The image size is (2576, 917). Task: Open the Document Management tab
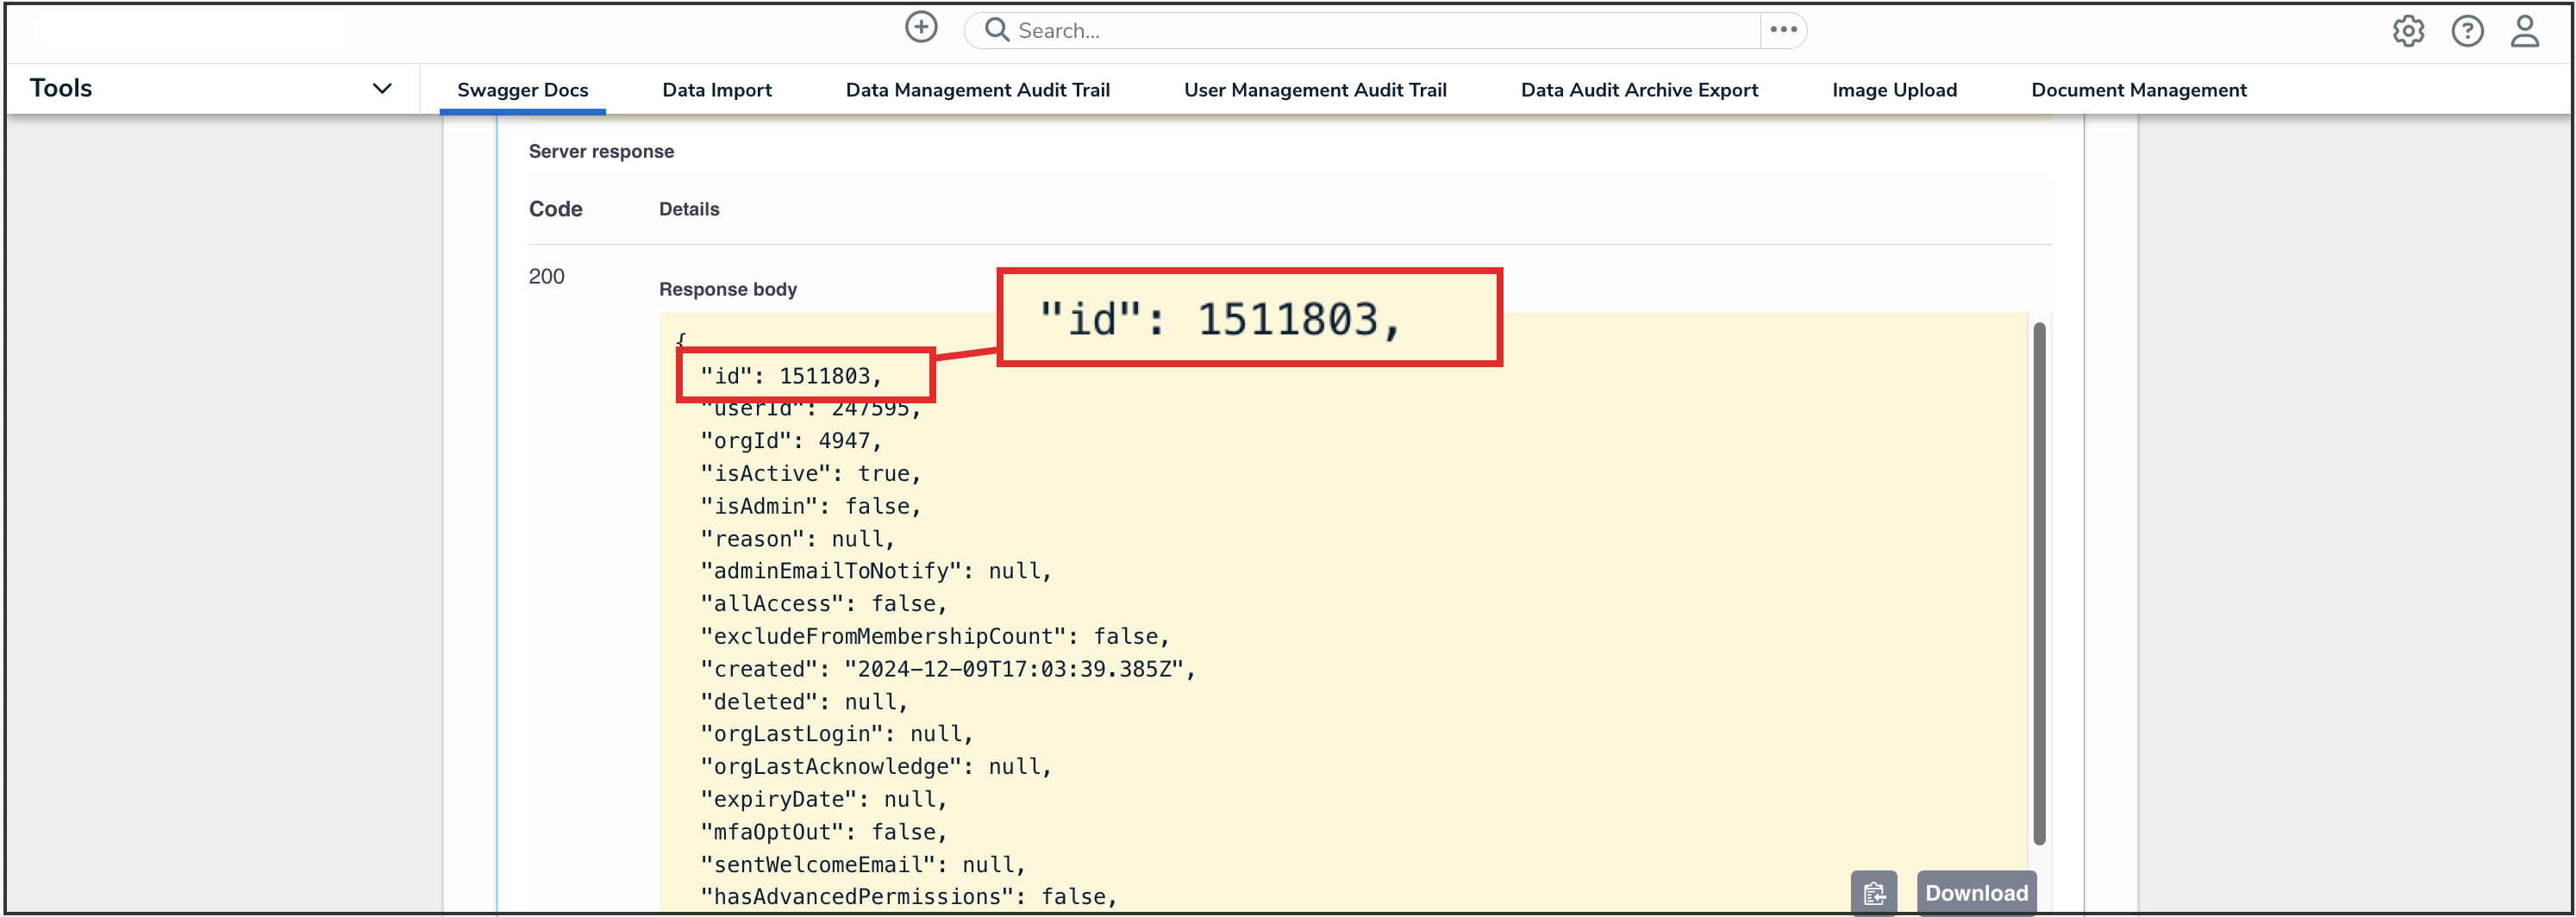tap(2138, 90)
